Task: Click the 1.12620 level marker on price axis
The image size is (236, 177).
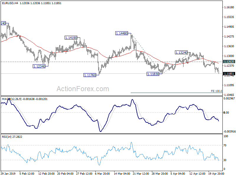Action: (x=229, y=61)
